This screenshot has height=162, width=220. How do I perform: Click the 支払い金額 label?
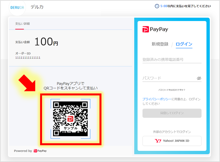[x=22, y=42]
